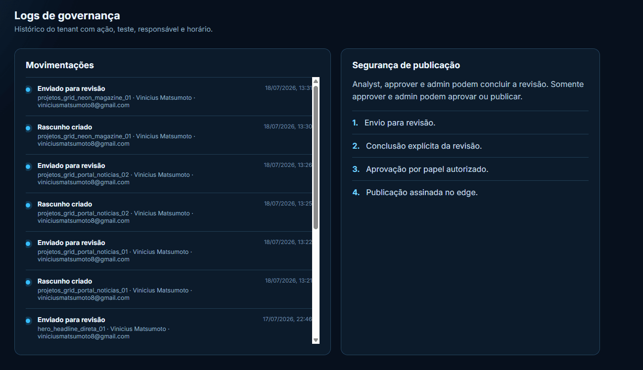Viewport: 643px width, 370px height.
Task: Click the "Histórico do tenant" subtitle text
Action: (113, 30)
